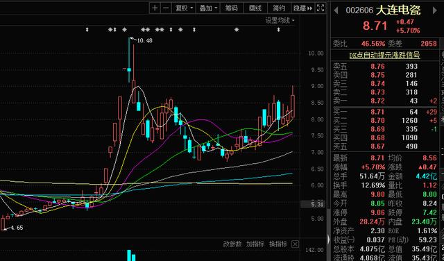Click the 涨停 value 9.06
This screenshot has width=444, height=261.
(x=377, y=212)
